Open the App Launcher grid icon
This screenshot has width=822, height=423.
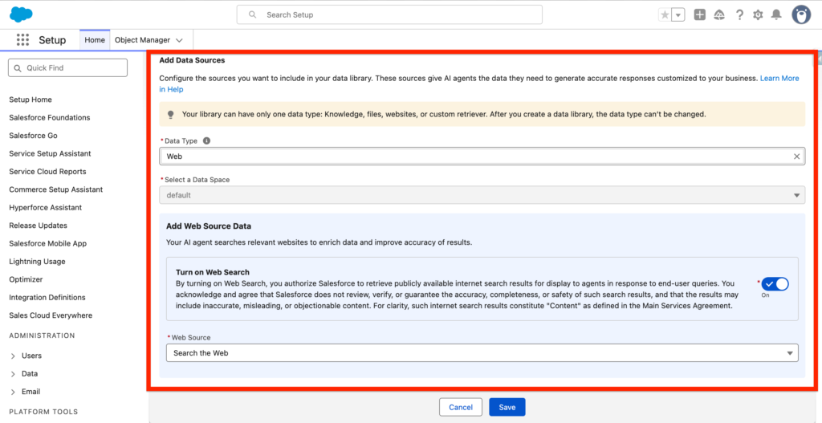tap(22, 40)
